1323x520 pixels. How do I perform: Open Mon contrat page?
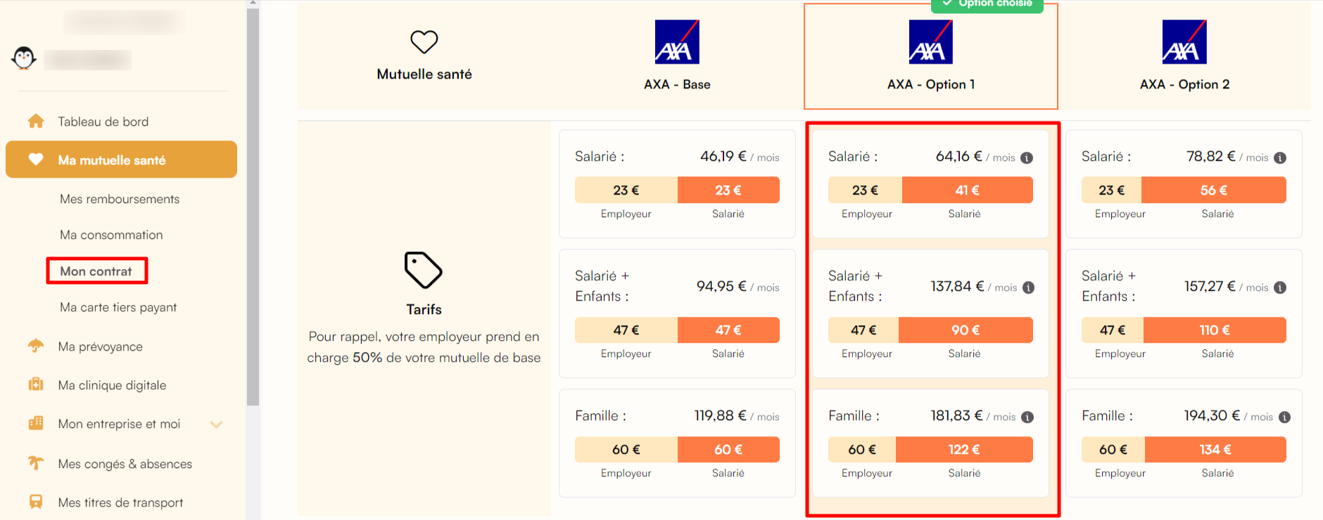coord(96,271)
